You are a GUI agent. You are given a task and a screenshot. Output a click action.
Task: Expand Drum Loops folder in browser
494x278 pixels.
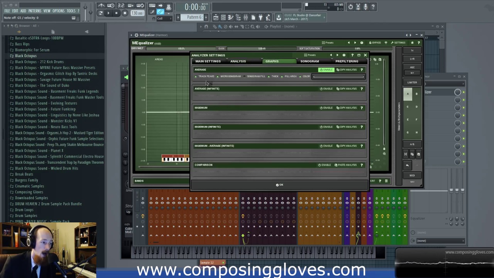pyautogui.click(x=24, y=210)
